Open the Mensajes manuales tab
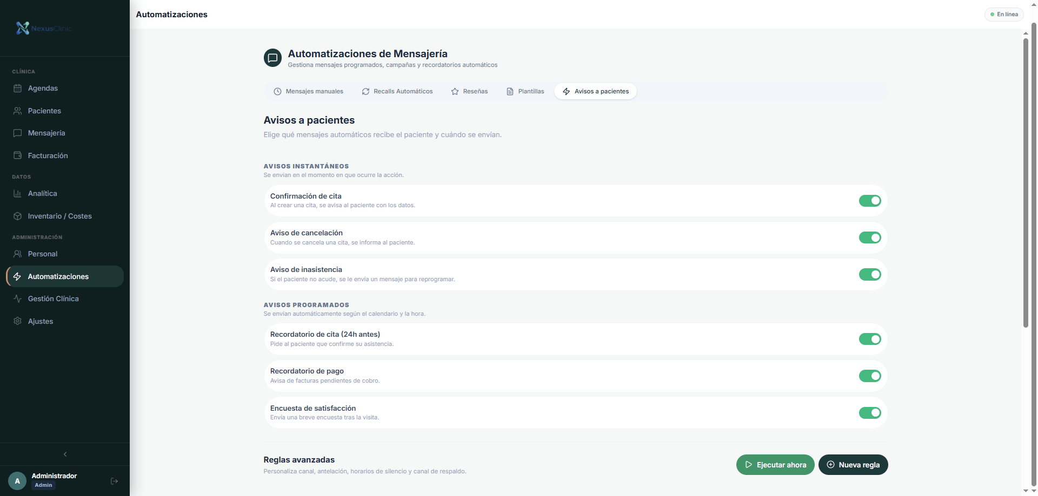This screenshot has height=496, width=1038. click(308, 91)
